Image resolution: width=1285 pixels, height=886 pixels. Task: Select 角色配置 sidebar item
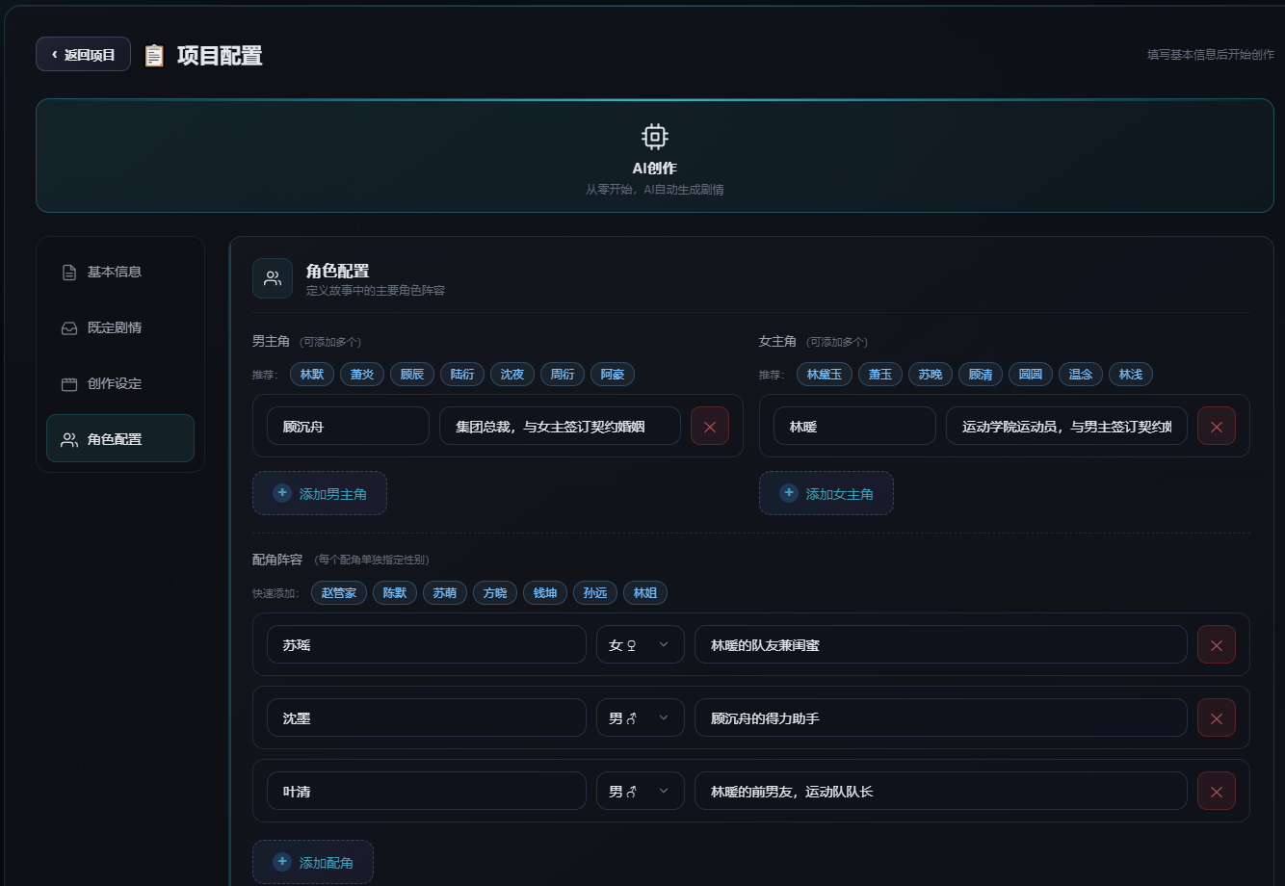point(120,438)
